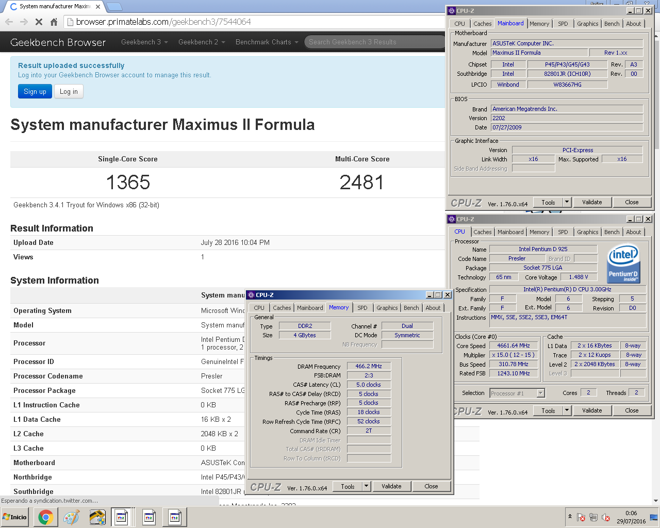The width and height of the screenshot is (660, 528).
Task: Switch to Caches tab in Memory window
Action: (x=282, y=308)
